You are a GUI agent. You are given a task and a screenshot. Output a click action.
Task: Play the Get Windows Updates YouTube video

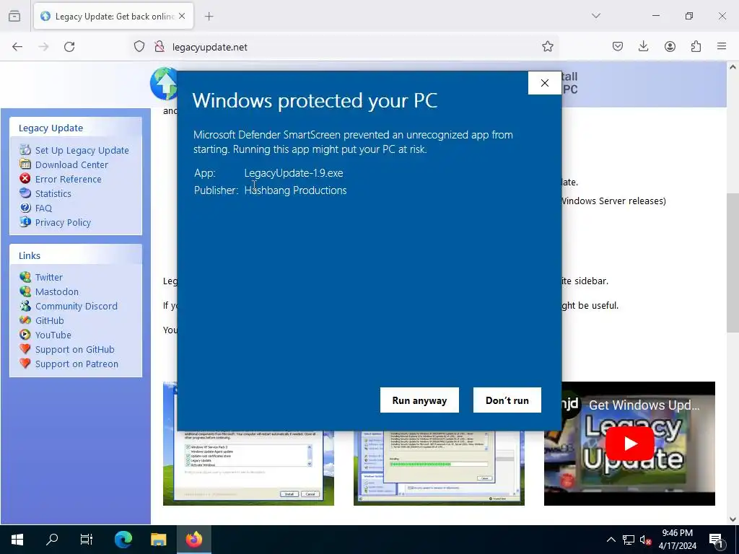point(629,444)
